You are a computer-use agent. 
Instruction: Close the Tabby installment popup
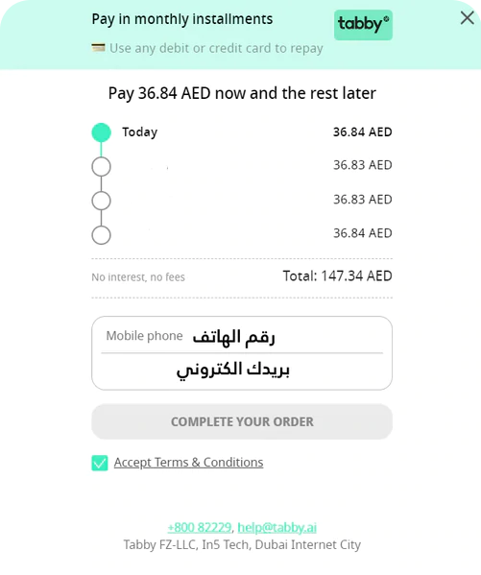pyautogui.click(x=467, y=17)
